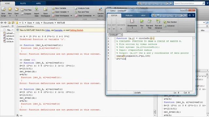Click the Editor help icon
Image resolution: width=209 pixels, height=117 pixels.
click(185, 16)
